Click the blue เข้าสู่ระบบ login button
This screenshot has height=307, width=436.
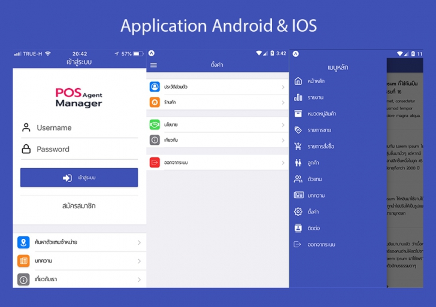click(79, 177)
